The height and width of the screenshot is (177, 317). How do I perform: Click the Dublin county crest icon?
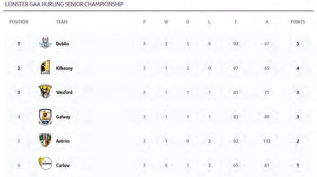pos(45,44)
